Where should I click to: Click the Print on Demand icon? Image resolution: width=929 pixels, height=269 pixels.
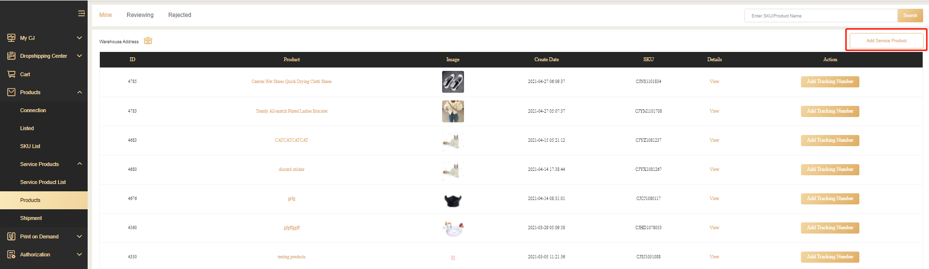(11, 236)
